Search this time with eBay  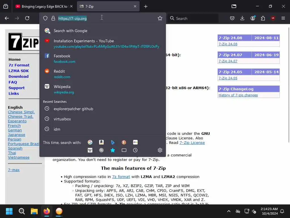click(x=135, y=142)
